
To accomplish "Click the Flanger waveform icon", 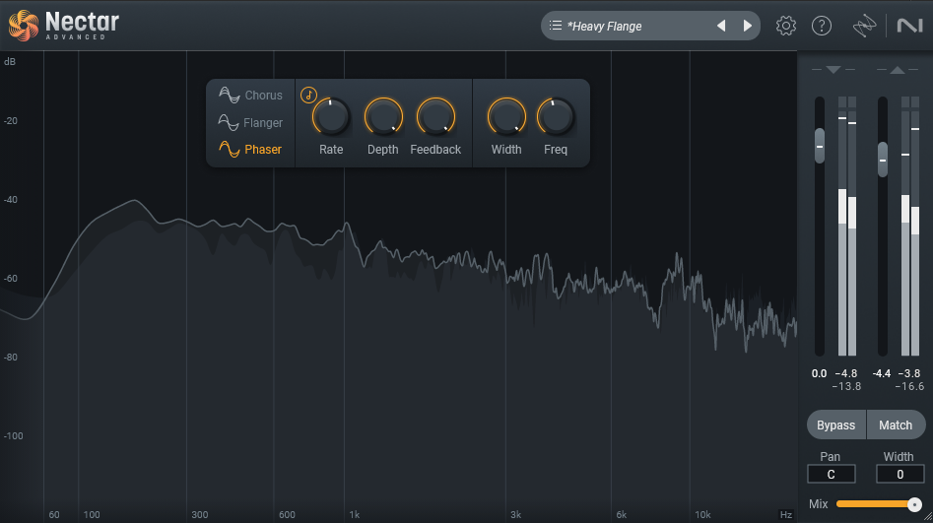I will click(x=229, y=122).
